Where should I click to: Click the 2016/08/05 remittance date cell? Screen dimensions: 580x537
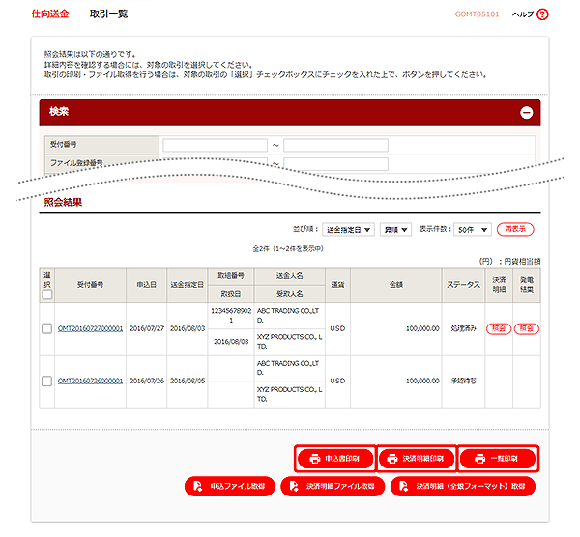(188, 382)
